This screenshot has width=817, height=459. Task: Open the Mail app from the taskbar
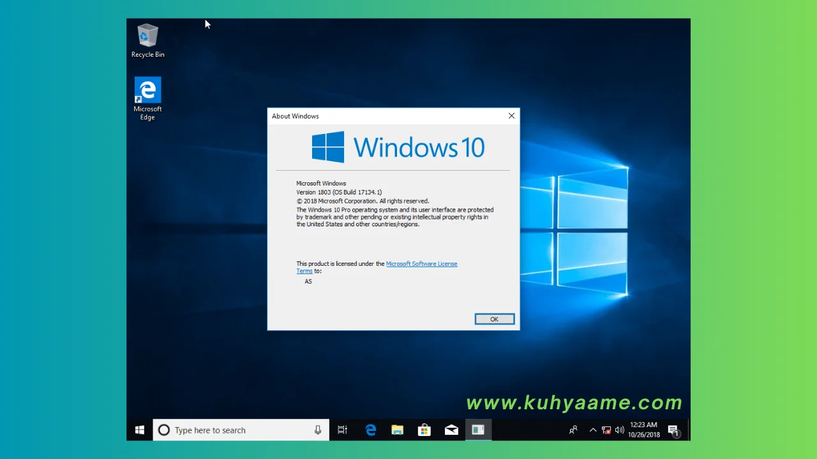451,430
